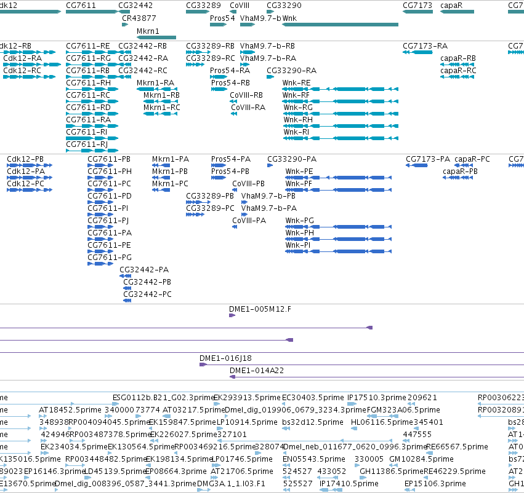Select the CG33289-RC transcript label

click(x=211, y=58)
